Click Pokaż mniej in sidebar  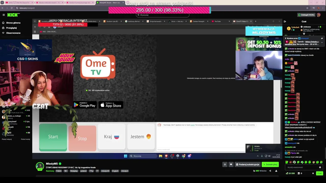(25, 139)
